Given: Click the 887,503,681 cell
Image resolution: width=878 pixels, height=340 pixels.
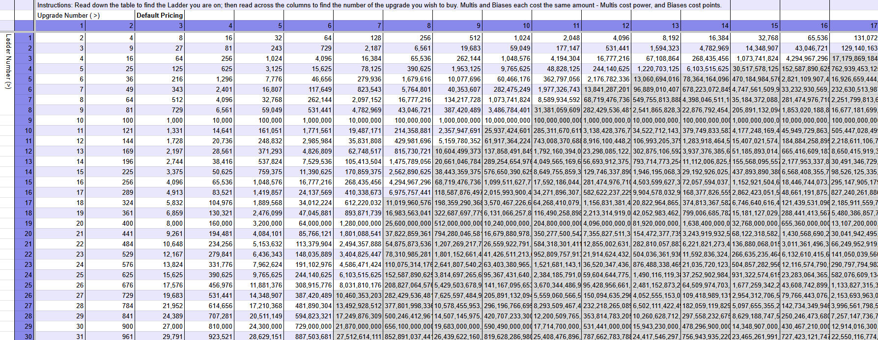Looking at the screenshot, I should coord(309,336).
